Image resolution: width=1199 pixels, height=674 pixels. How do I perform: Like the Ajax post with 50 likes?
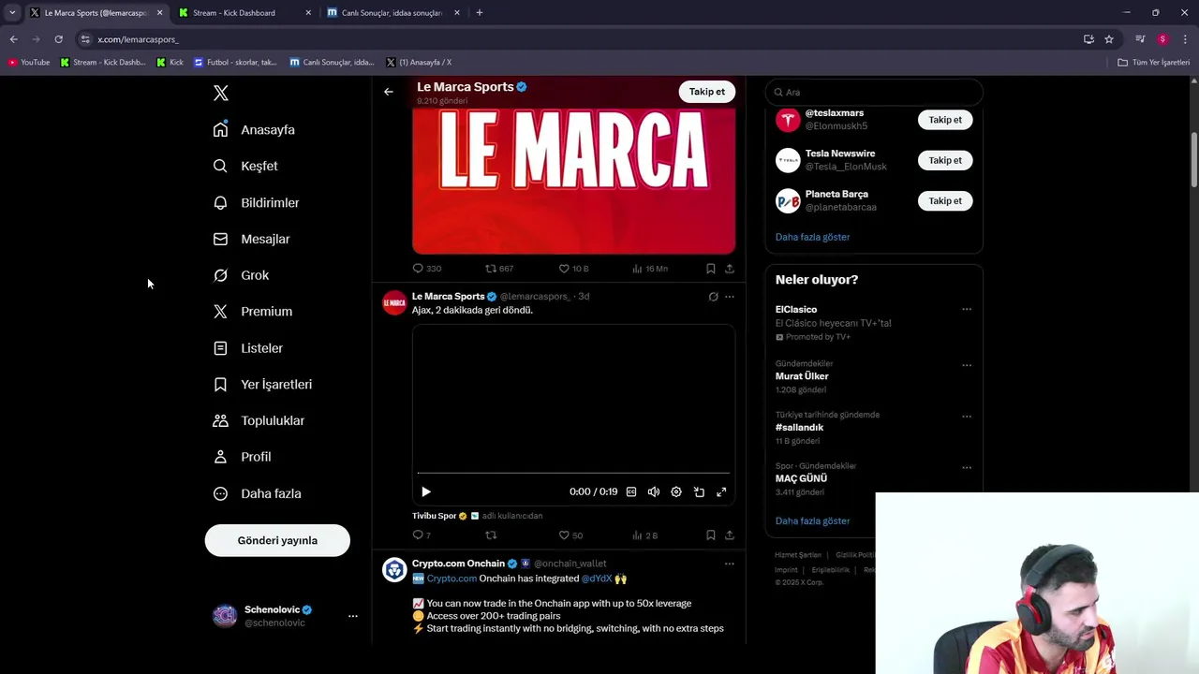(570, 535)
